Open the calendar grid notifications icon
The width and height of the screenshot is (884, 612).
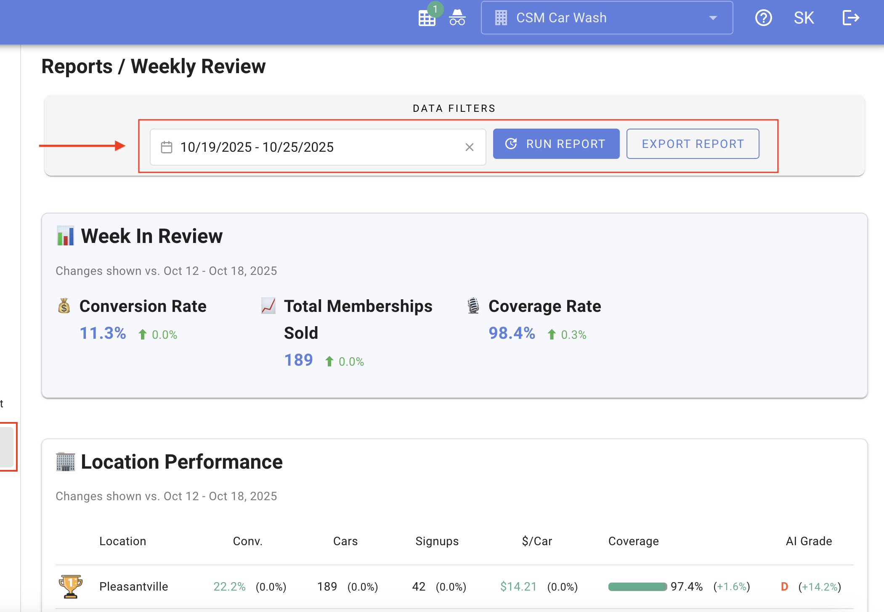pos(427,18)
